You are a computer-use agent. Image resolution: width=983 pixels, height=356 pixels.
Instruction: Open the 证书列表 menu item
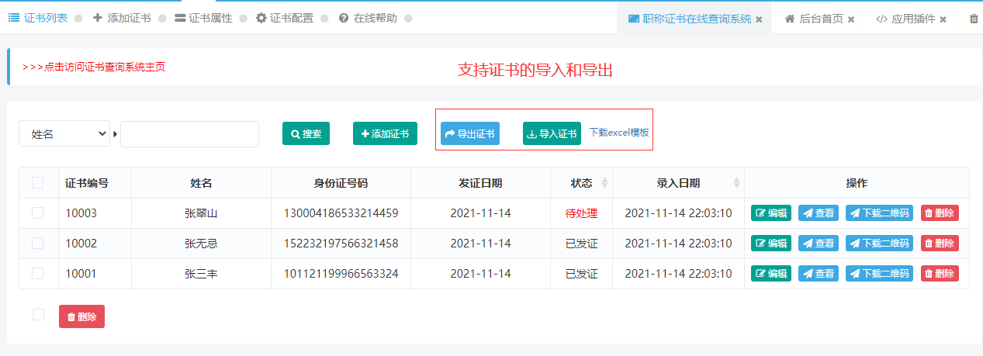(37, 18)
